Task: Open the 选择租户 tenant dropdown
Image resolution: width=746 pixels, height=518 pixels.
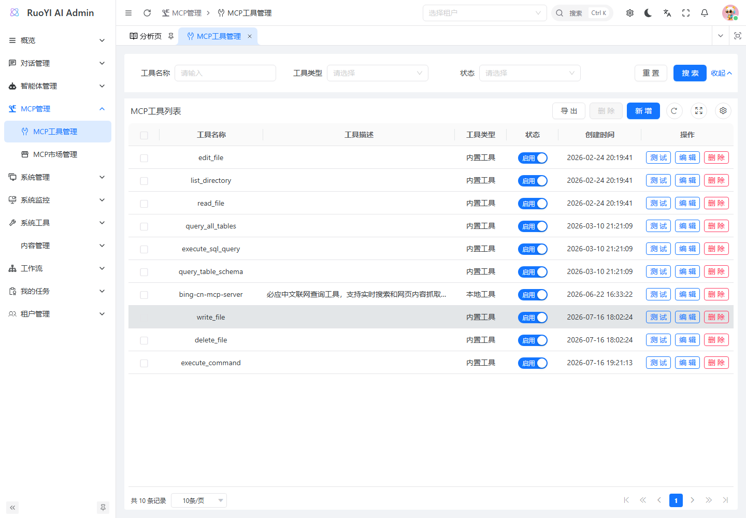Action: click(485, 13)
